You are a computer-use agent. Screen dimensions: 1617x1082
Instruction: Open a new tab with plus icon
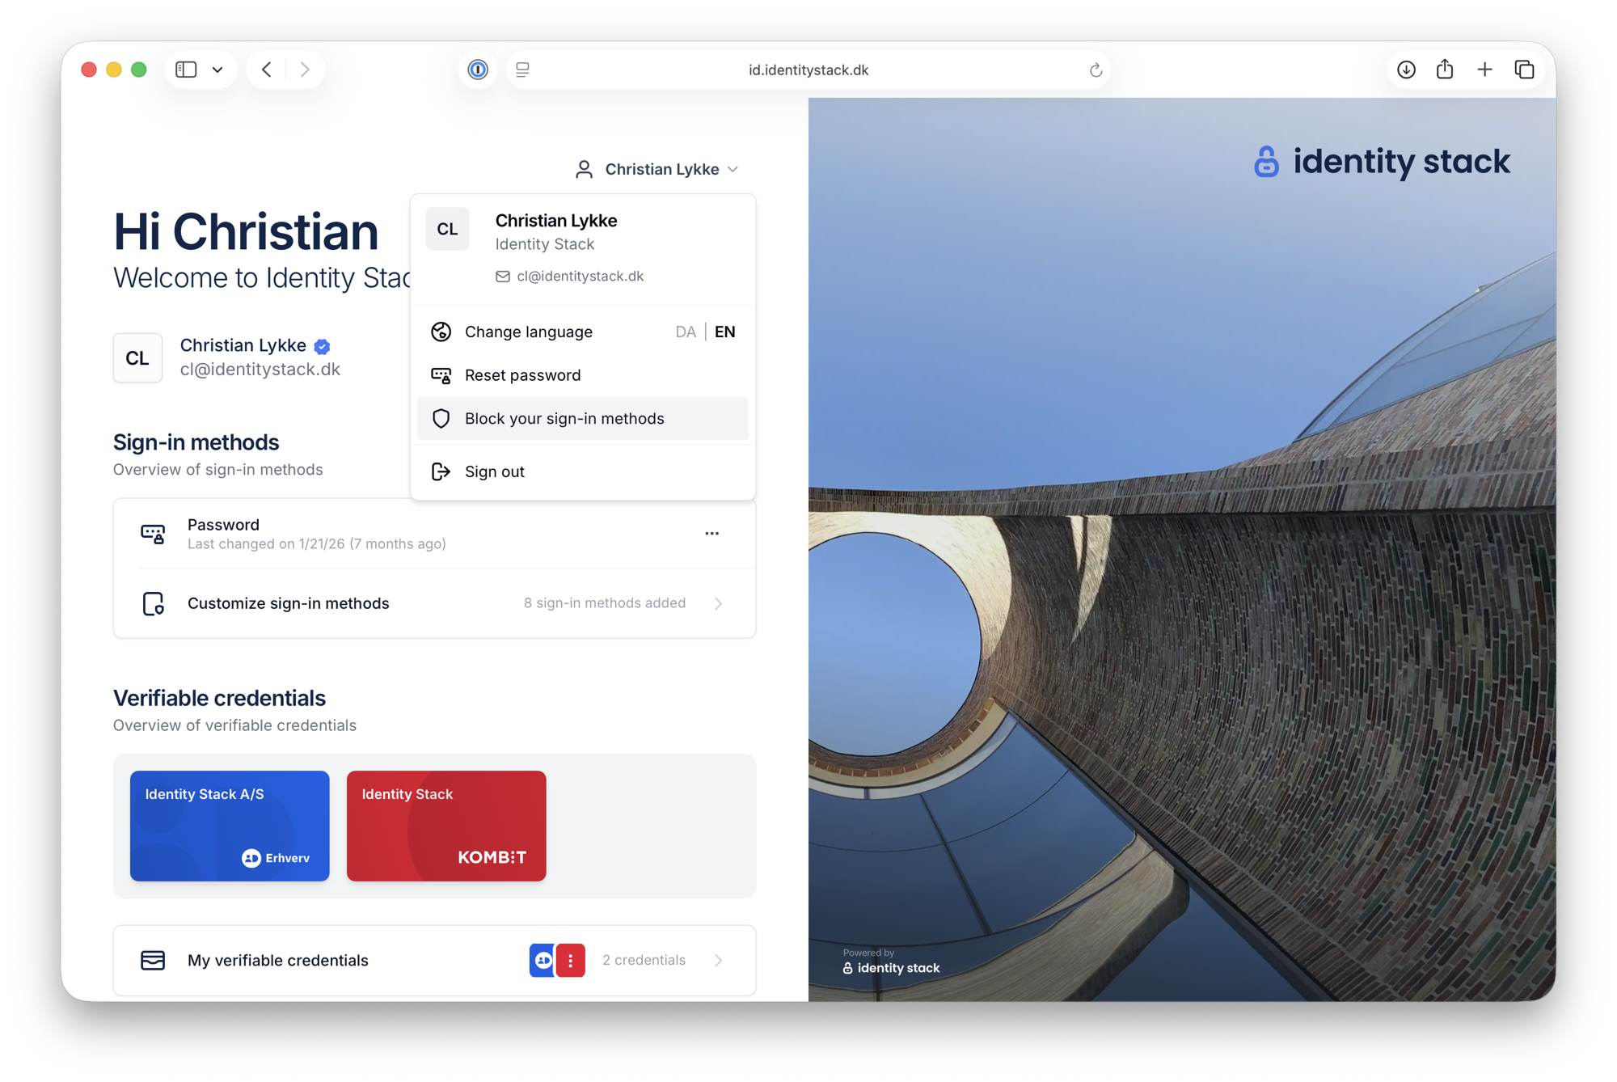pyautogui.click(x=1484, y=70)
